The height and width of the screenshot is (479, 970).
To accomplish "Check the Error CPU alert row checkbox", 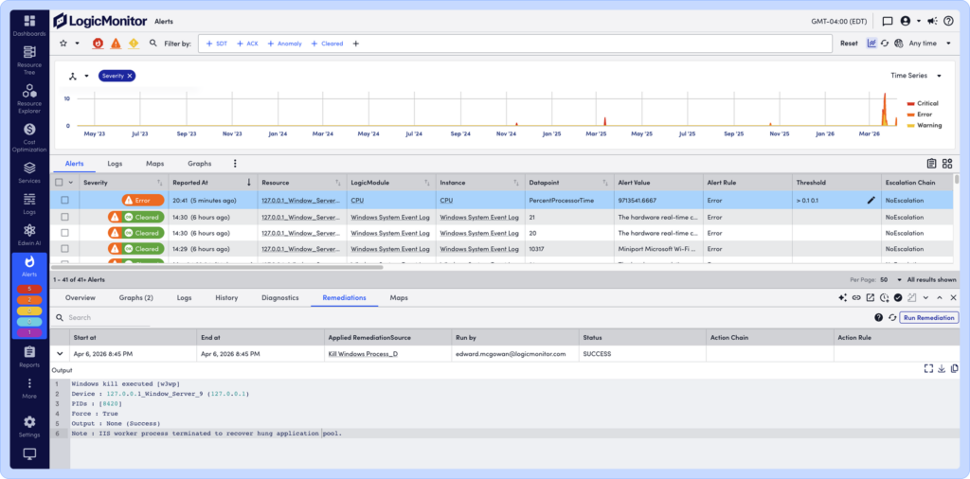I will 64,200.
